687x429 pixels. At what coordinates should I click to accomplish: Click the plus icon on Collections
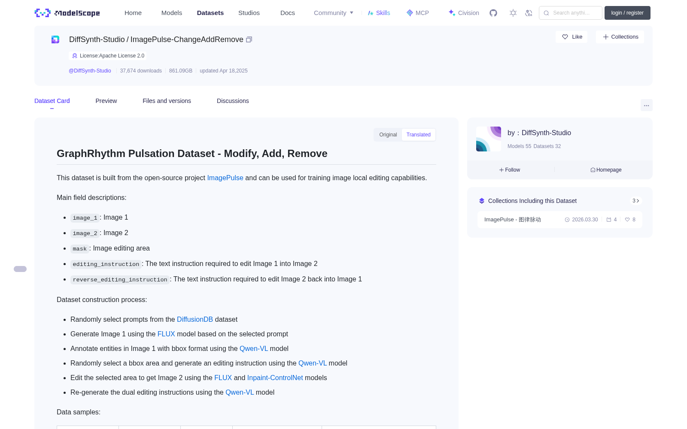(x=606, y=37)
